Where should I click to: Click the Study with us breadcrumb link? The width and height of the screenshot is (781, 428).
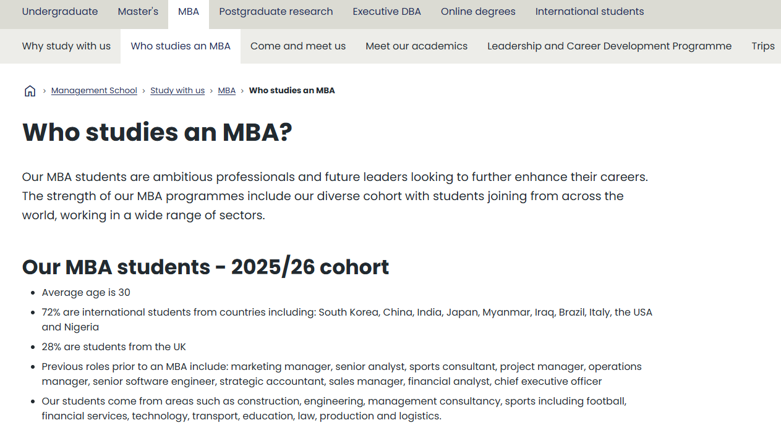[x=177, y=91]
